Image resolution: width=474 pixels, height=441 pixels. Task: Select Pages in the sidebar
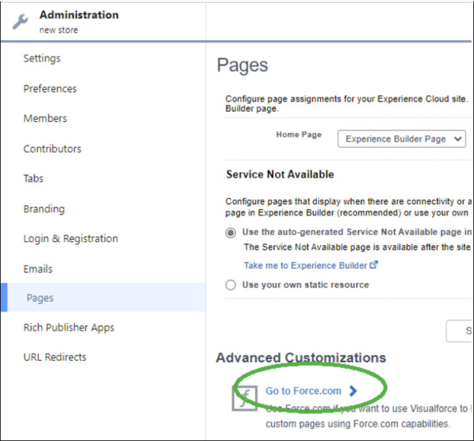pos(103,297)
